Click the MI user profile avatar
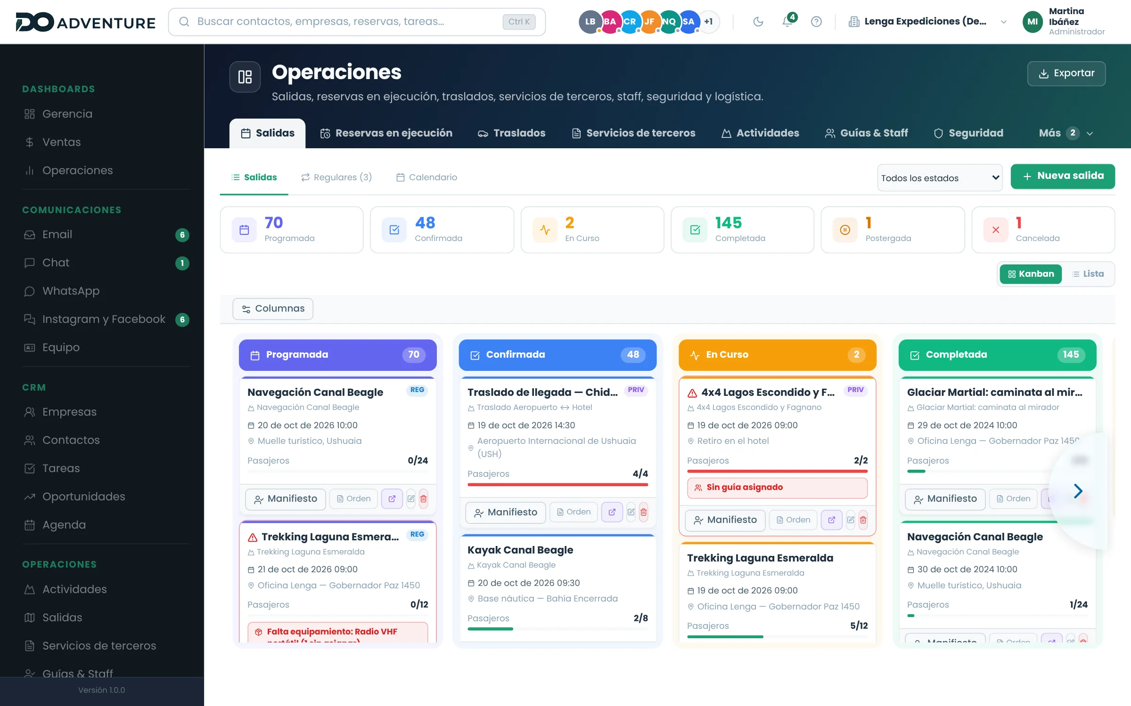This screenshot has width=1131, height=706. (1032, 22)
